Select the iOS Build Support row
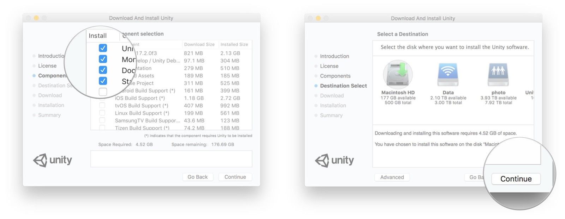The height and width of the screenshot is (219, 565). [x=140, y=98]
